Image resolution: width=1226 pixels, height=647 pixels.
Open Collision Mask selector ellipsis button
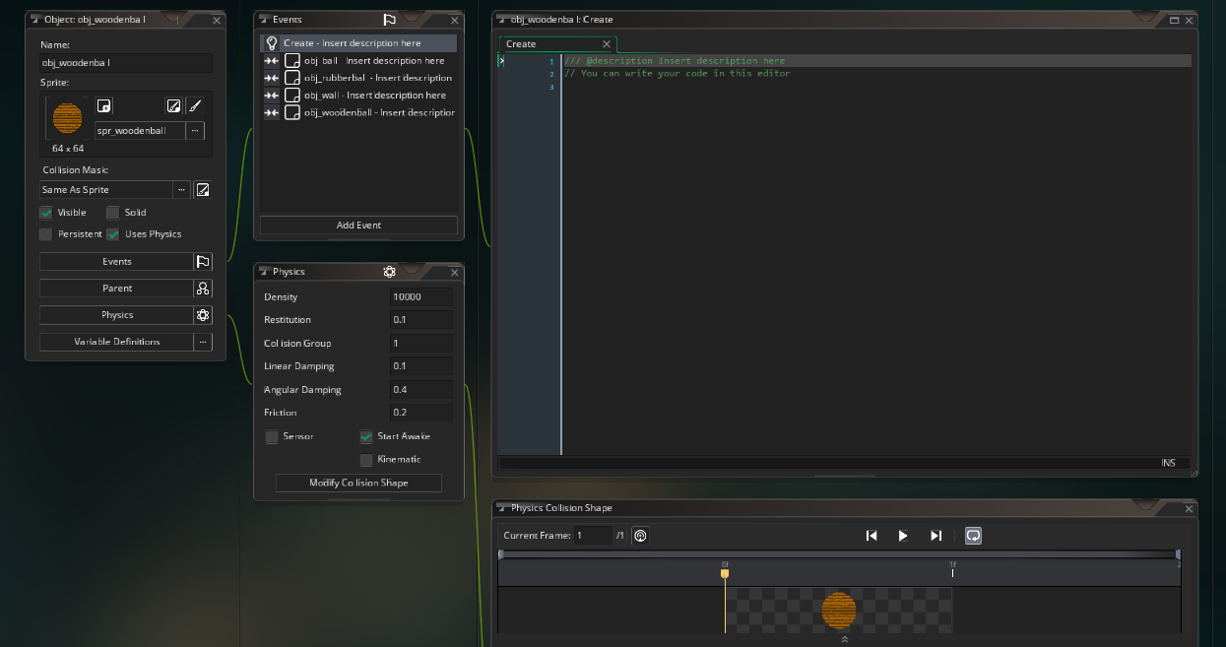point(182,189)
